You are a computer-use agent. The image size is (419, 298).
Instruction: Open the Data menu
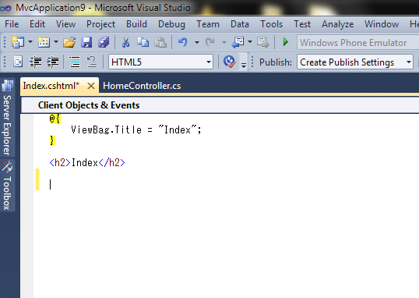(240, 24)
